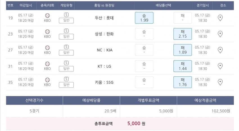This screenshot has height=131, width=239.
Task: Click 마감일시 column header
Action: [26, 5]
